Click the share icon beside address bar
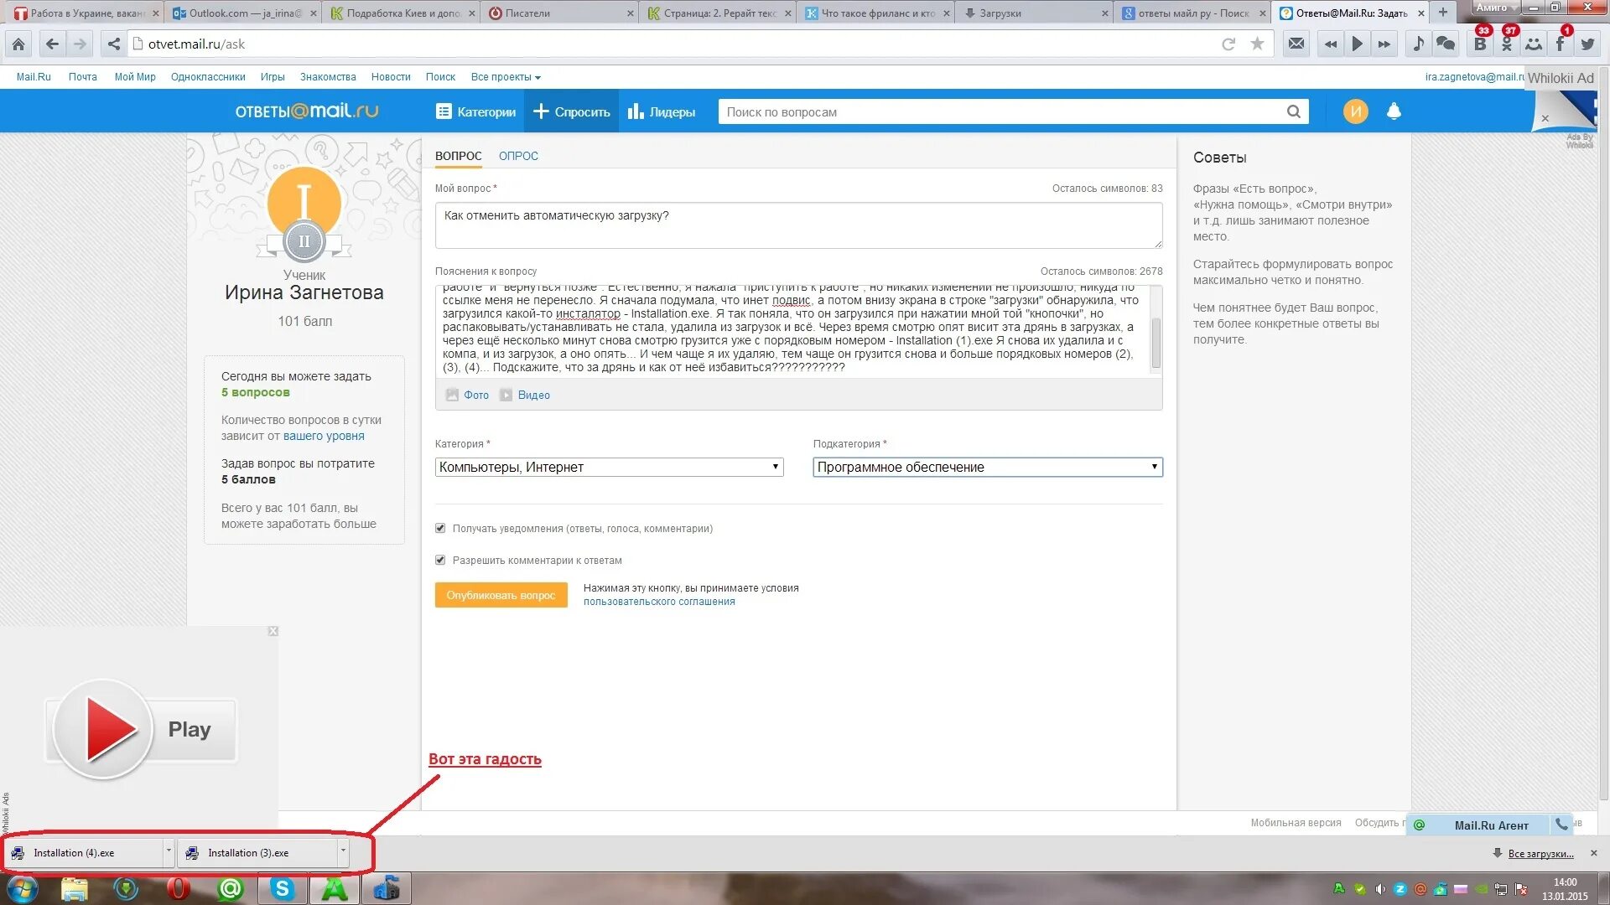 [x=114, y=44]
